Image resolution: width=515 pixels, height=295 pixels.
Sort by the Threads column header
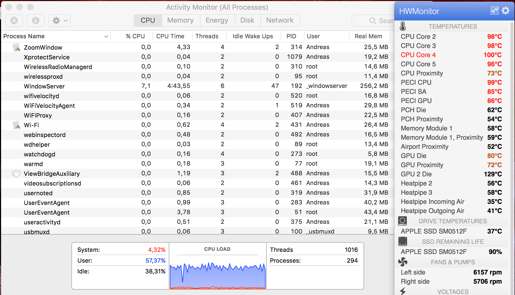click(x=209, y=36)
